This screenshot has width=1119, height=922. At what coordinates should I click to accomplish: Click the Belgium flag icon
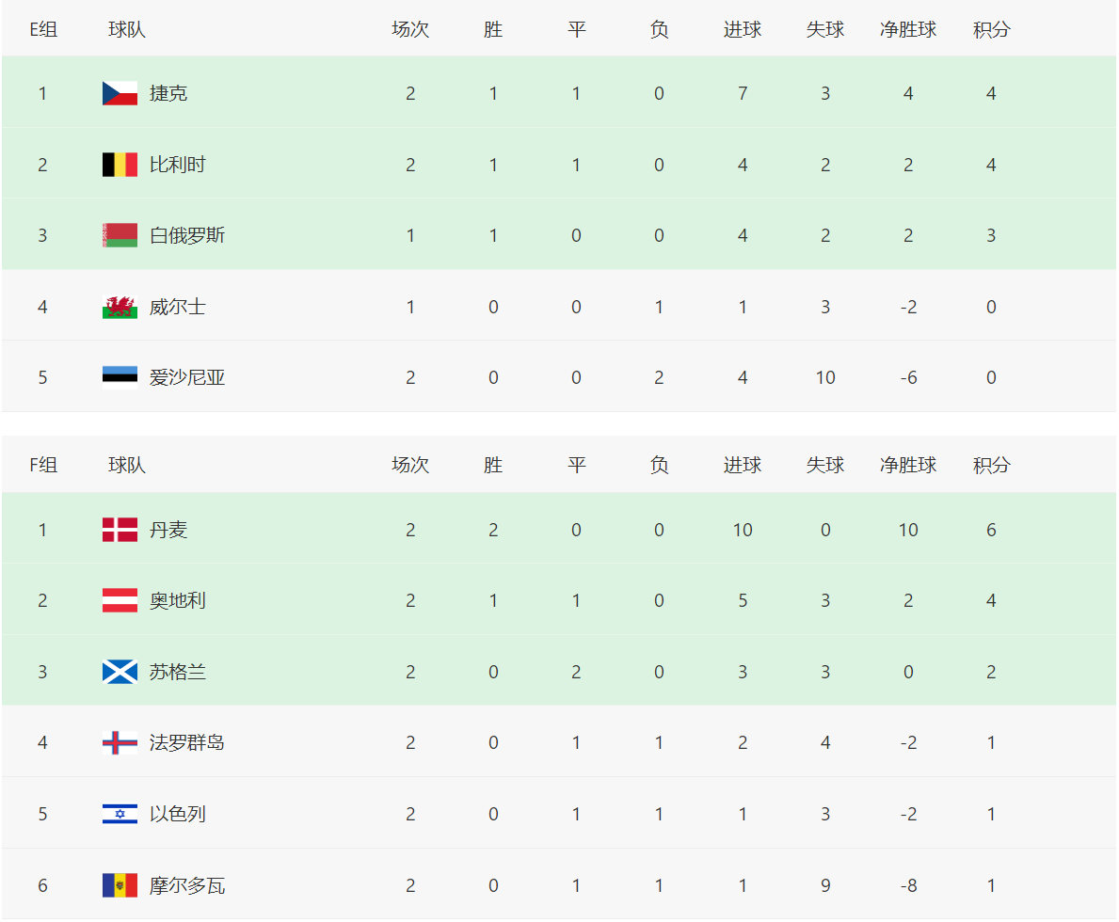pyautogui.click(x=120, y=165)
